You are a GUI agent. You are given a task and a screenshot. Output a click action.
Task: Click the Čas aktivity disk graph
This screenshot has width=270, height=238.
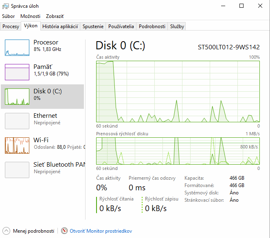pyautogui.click(x=178, y=91)
